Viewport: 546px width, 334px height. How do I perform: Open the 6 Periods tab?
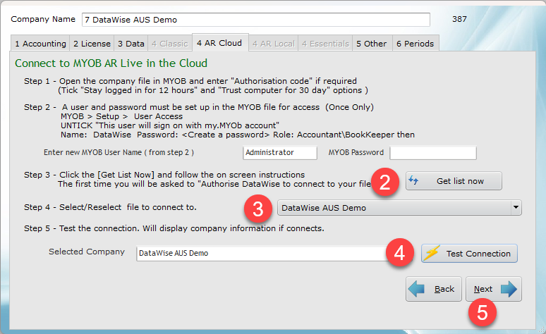[415, 44]
